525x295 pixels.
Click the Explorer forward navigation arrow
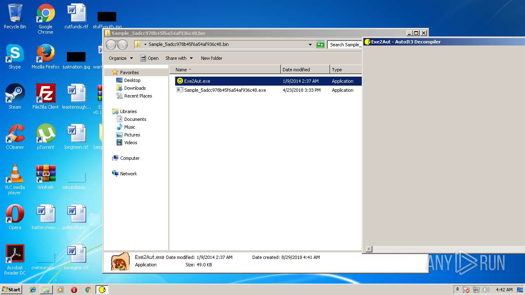click(122, 45)
